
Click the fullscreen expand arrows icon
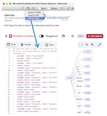tap(100, 45)
